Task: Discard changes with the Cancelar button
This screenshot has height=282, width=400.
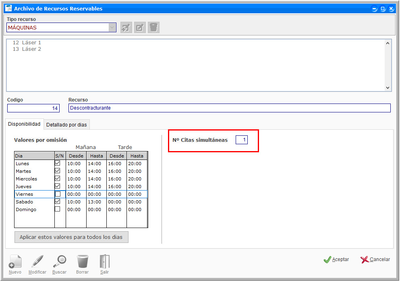Action: pos(375,259)
